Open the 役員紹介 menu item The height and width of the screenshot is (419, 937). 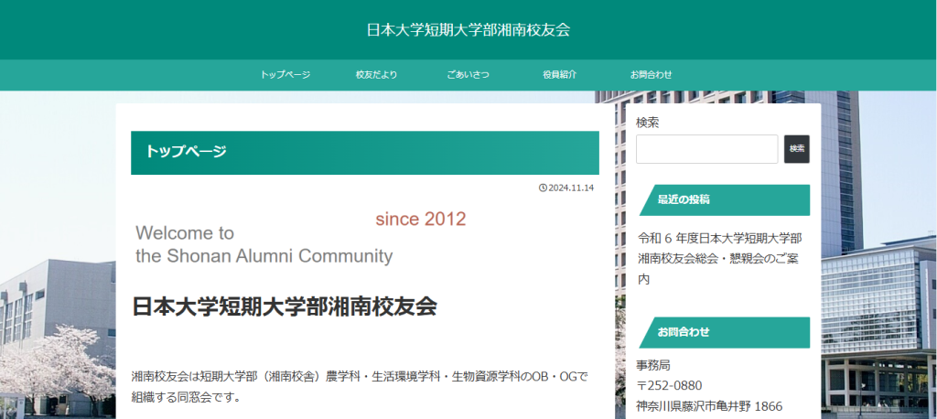(559, 75)
